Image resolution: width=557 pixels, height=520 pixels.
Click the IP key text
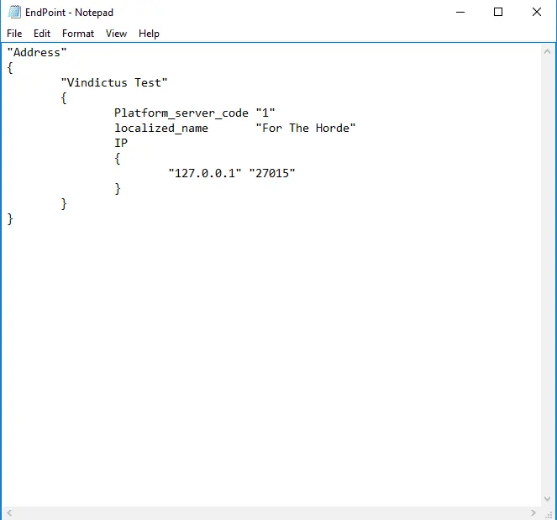(121, 143)
